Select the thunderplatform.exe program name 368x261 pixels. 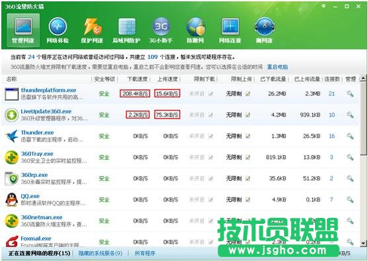pos(48,90)
